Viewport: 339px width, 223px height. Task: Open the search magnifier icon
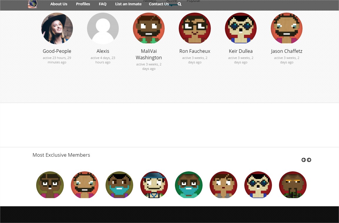coord(179,4)
